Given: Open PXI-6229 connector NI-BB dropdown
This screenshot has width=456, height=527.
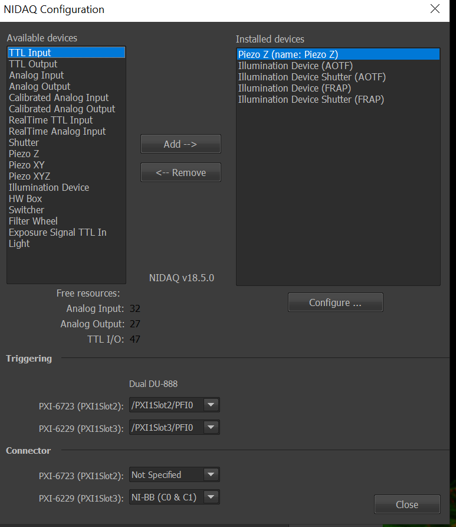Looking at the screenshot, I should tap(211, 497).
